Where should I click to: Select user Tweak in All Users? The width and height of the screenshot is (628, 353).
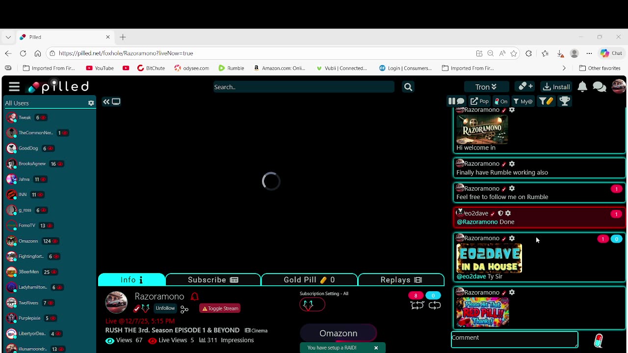[25, 118]
